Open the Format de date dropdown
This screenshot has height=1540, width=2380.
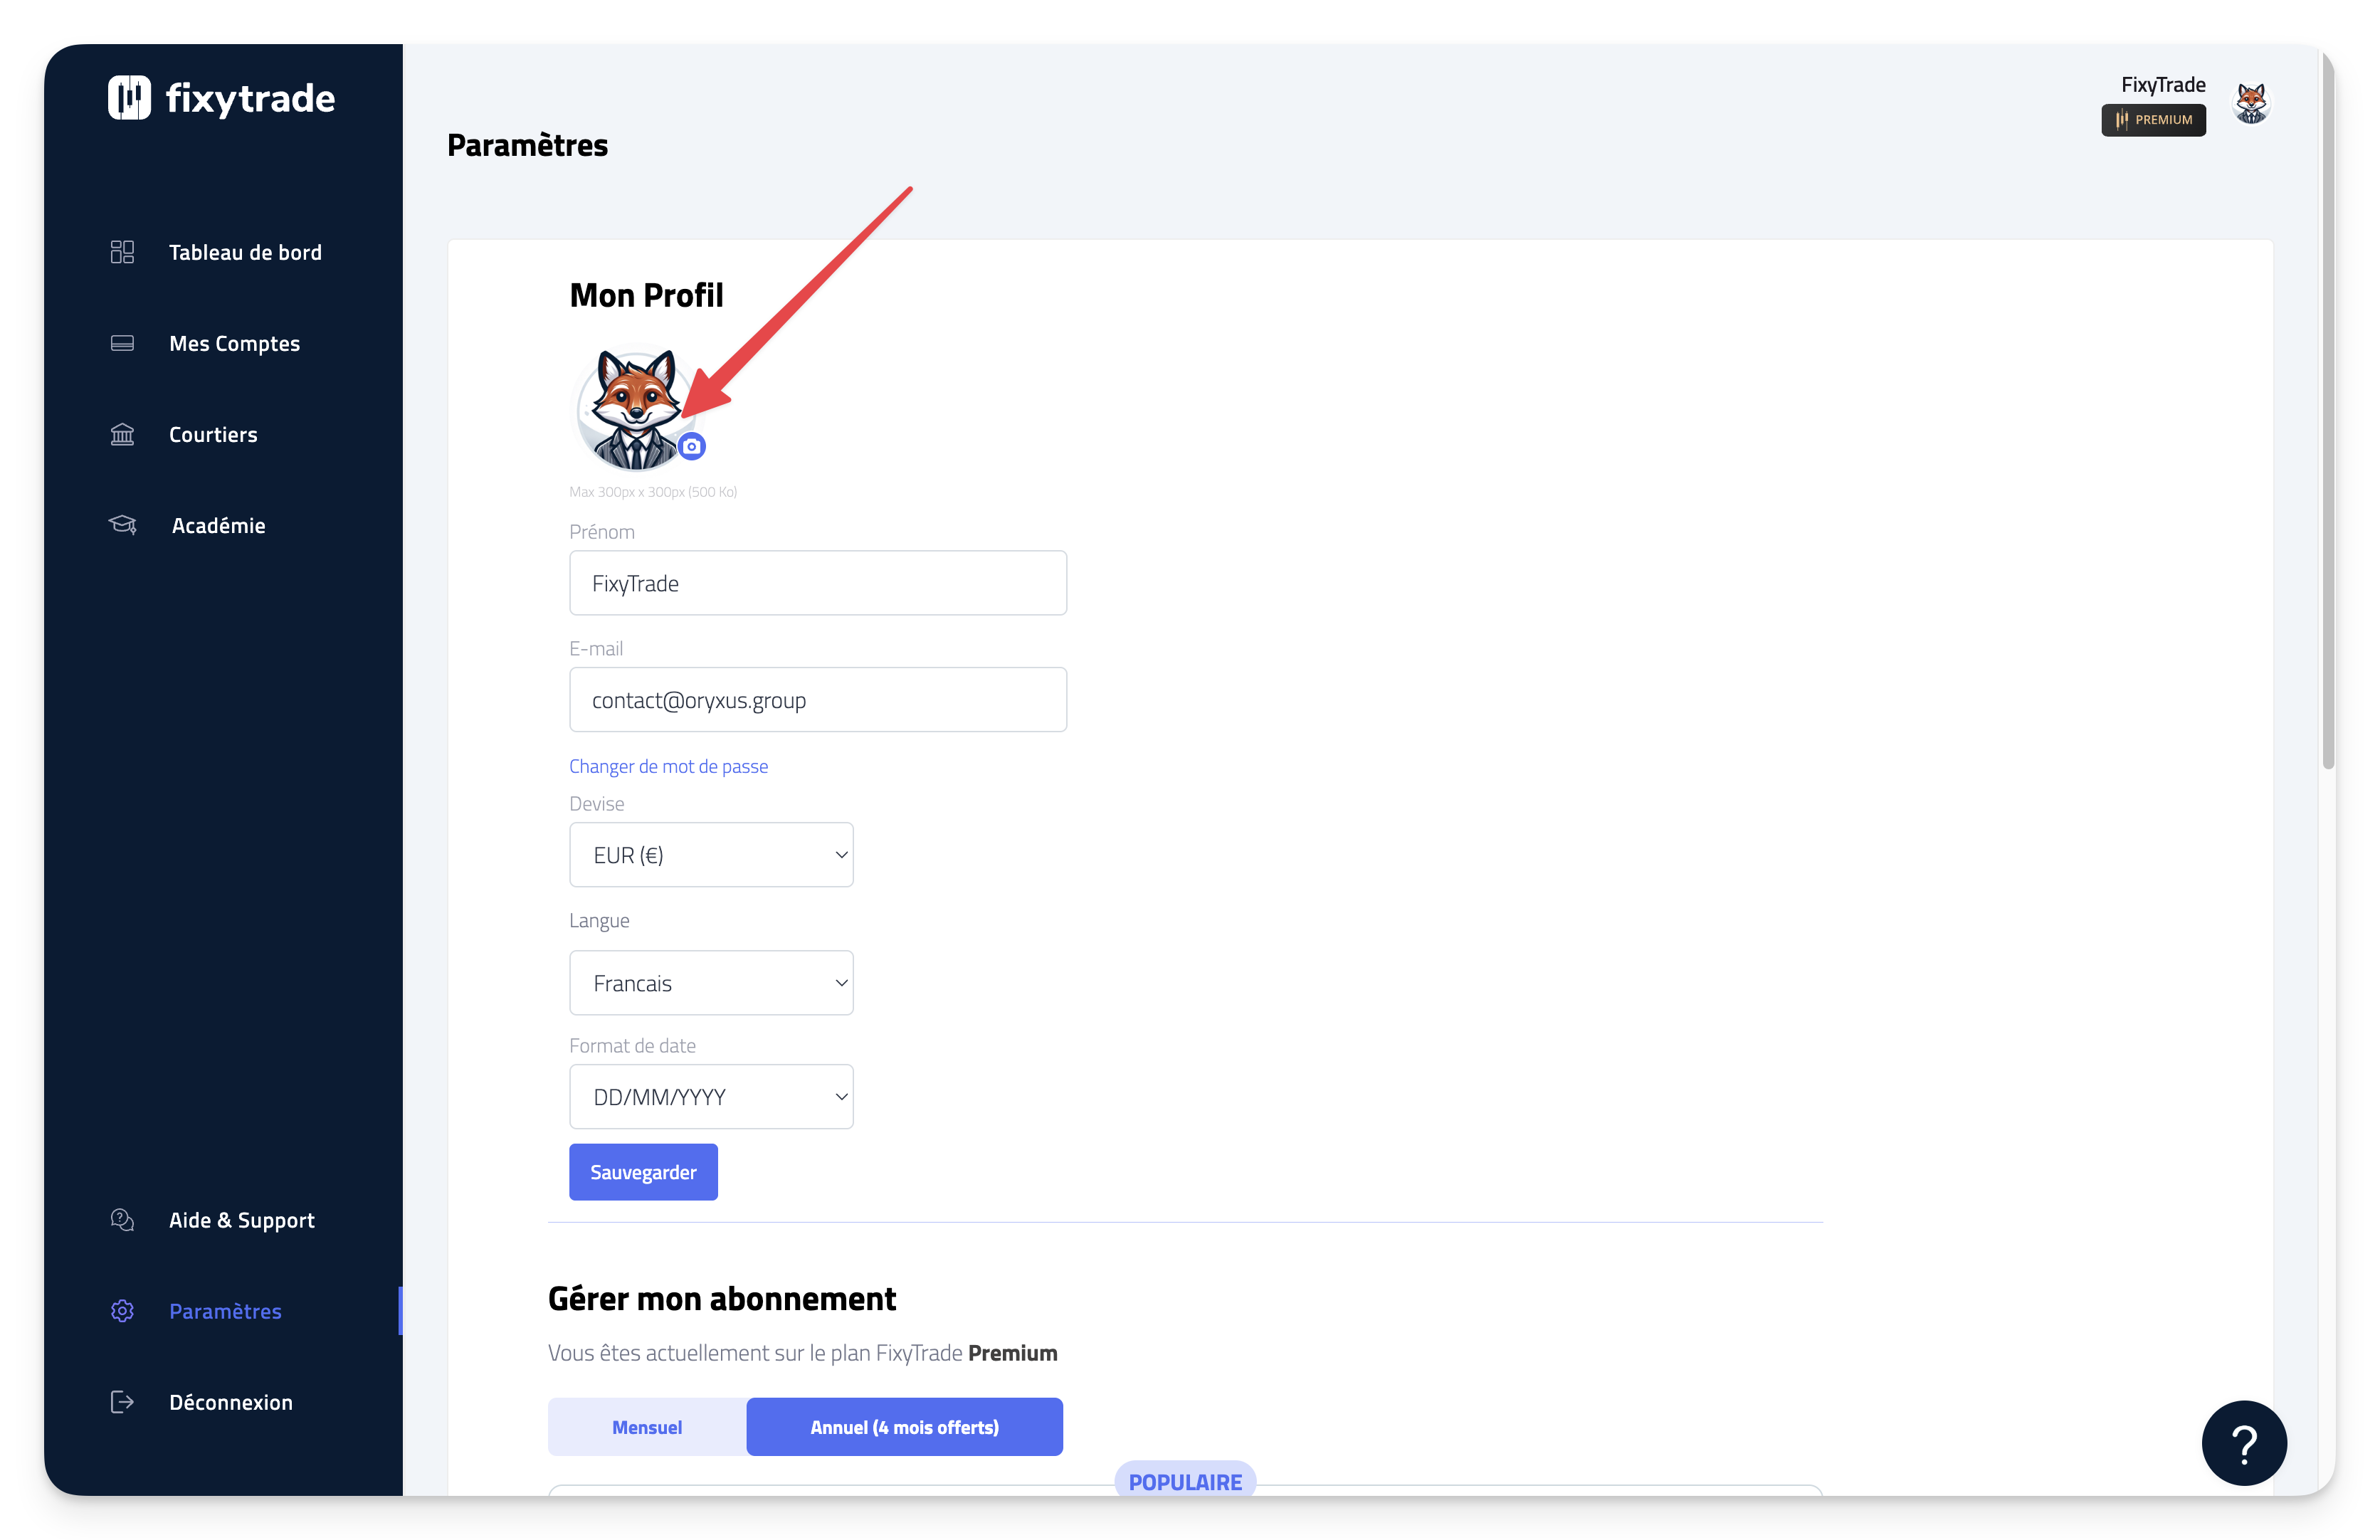pyautogui.click(x=711, y=1097)
